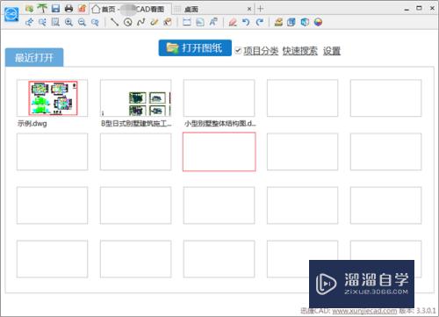
Task: Click the open file folder icon
Action: pyautogui.click(x=29, y=9)
